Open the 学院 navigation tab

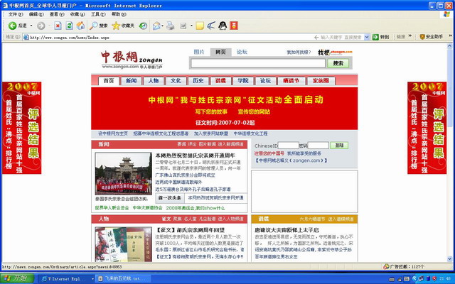pyautogui.click(x=243, y=81)
